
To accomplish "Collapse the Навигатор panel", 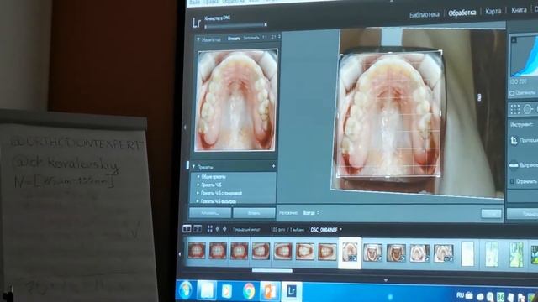I will pyautogui.click(x=198, y=39).
